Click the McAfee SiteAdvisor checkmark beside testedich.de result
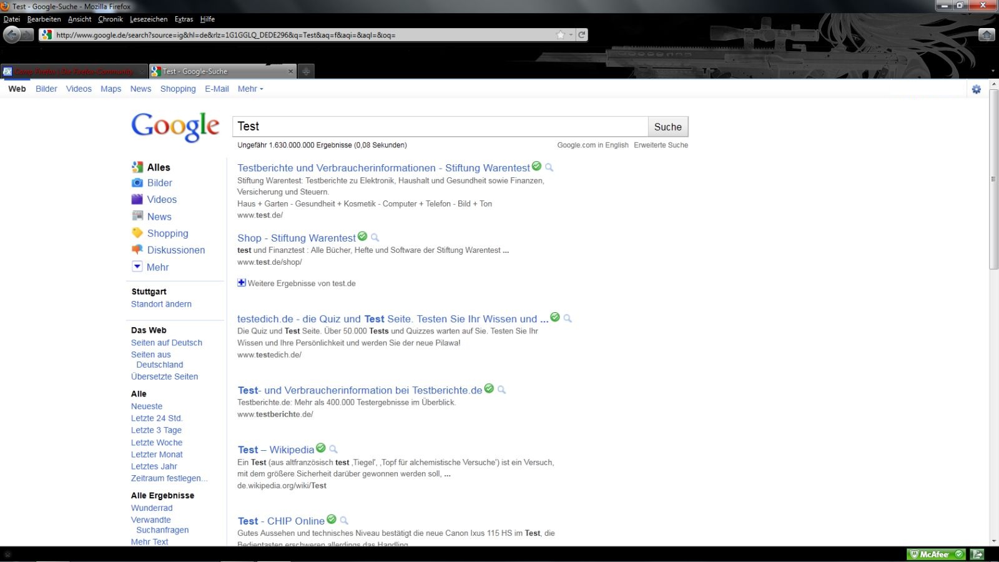This screenshot has height=562, width=999. tap(555, 317)
